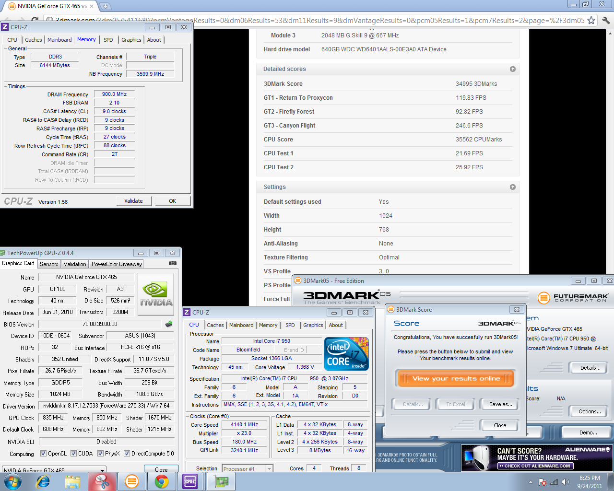The image size is (614, 491).
Task: Toggle the CUDA checkbox in GPU-Z
Action: 73,454
